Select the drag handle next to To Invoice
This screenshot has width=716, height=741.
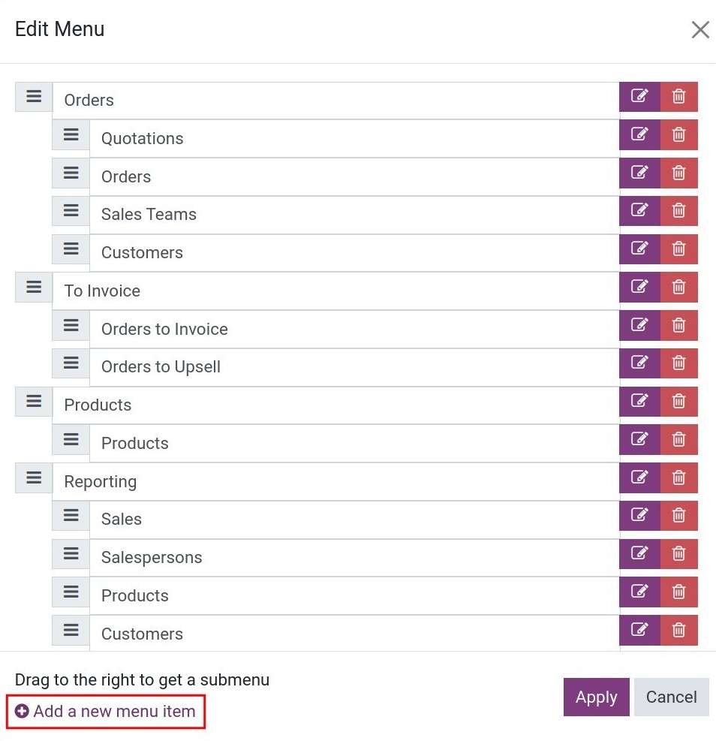pos(34,287)
